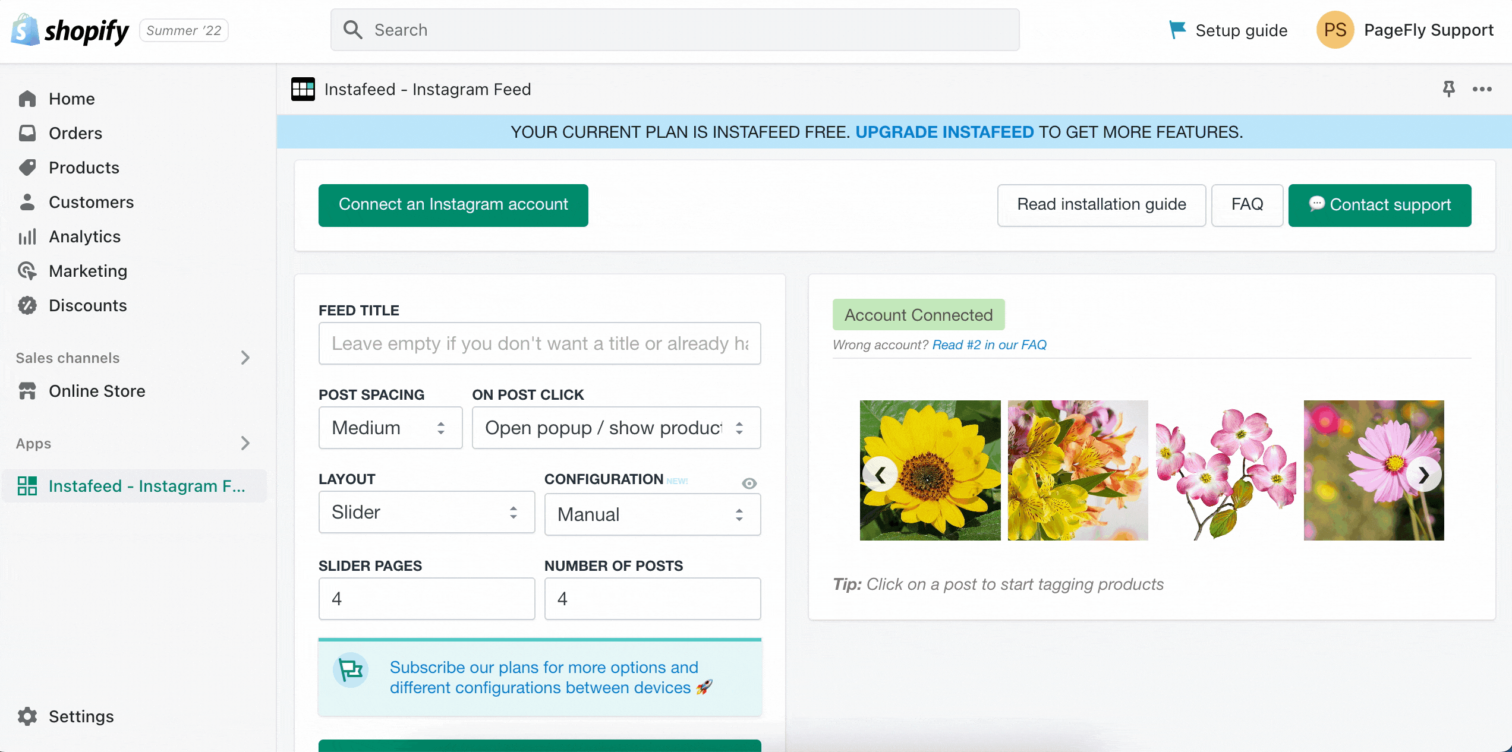Expand the Sales channels chevron
The image size is (1512, 752).
point(245,358)
